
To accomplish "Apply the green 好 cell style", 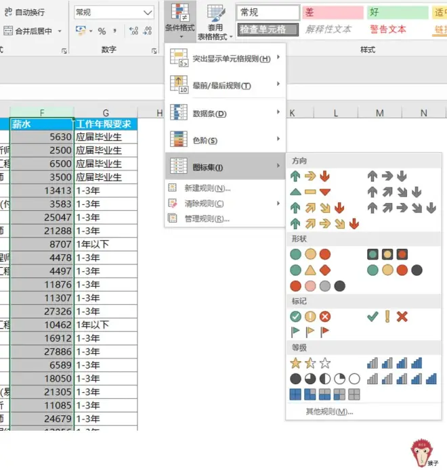I will (x=398, y=13).
